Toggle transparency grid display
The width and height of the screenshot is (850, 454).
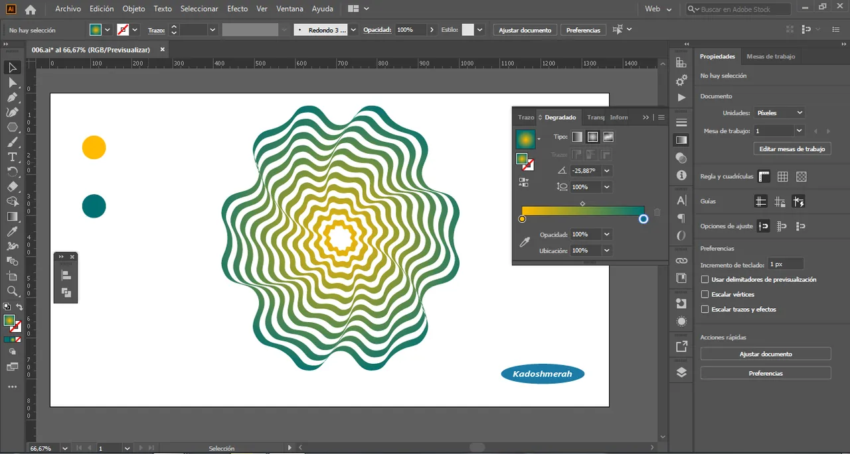point(802,176)
